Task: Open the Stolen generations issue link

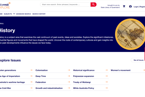Action: (x=8, y=70)
